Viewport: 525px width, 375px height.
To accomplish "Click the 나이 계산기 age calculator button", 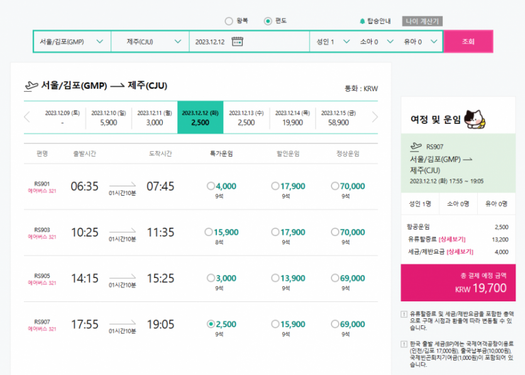I will (x=423, y=21).
